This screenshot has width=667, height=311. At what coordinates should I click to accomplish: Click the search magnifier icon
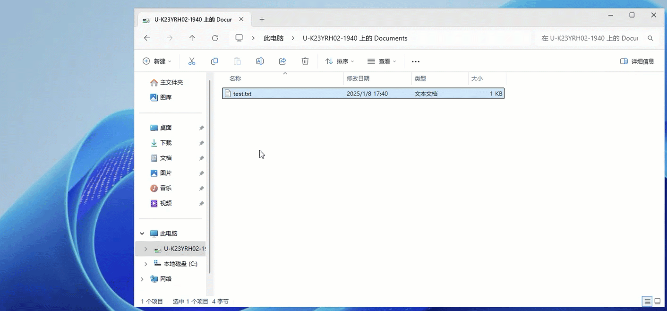650,38
